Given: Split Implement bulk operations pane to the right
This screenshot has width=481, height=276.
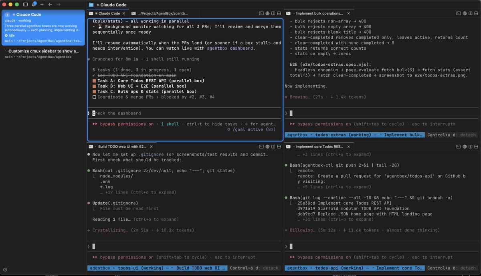Looking at the screenshot, I should 471,13.
